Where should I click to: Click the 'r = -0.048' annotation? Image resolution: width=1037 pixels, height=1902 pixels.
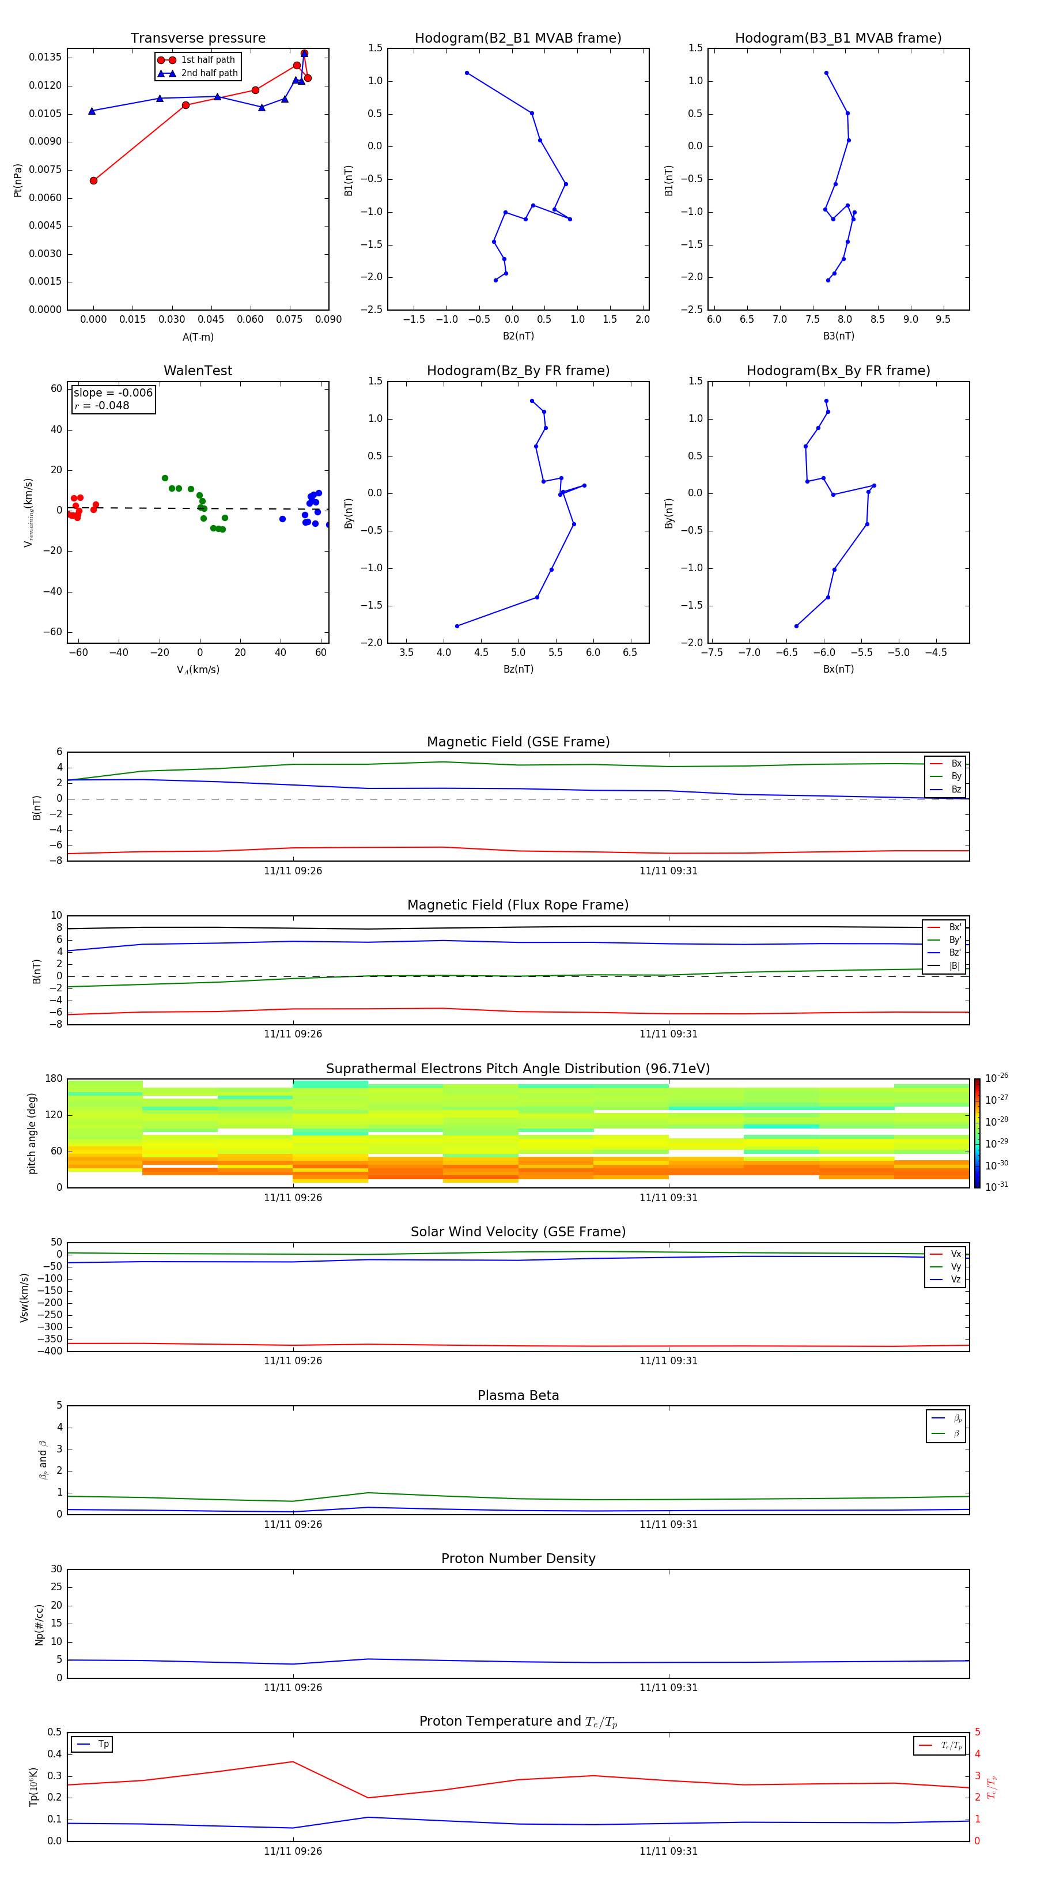point(102,405)
